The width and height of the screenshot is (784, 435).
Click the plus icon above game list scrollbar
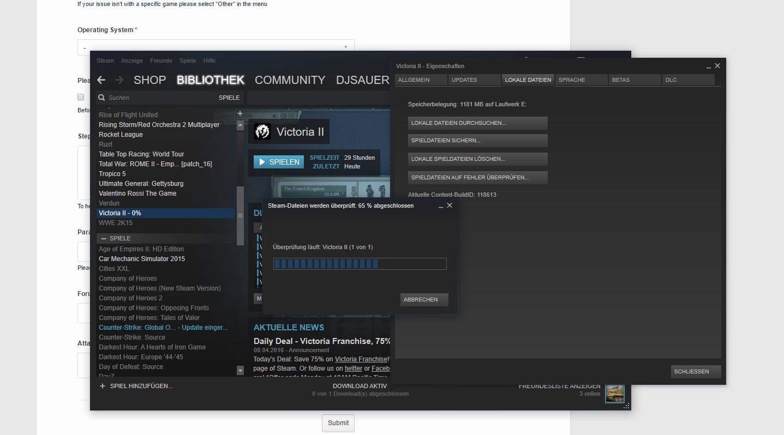pyautogui.click(x=240, y=114)
